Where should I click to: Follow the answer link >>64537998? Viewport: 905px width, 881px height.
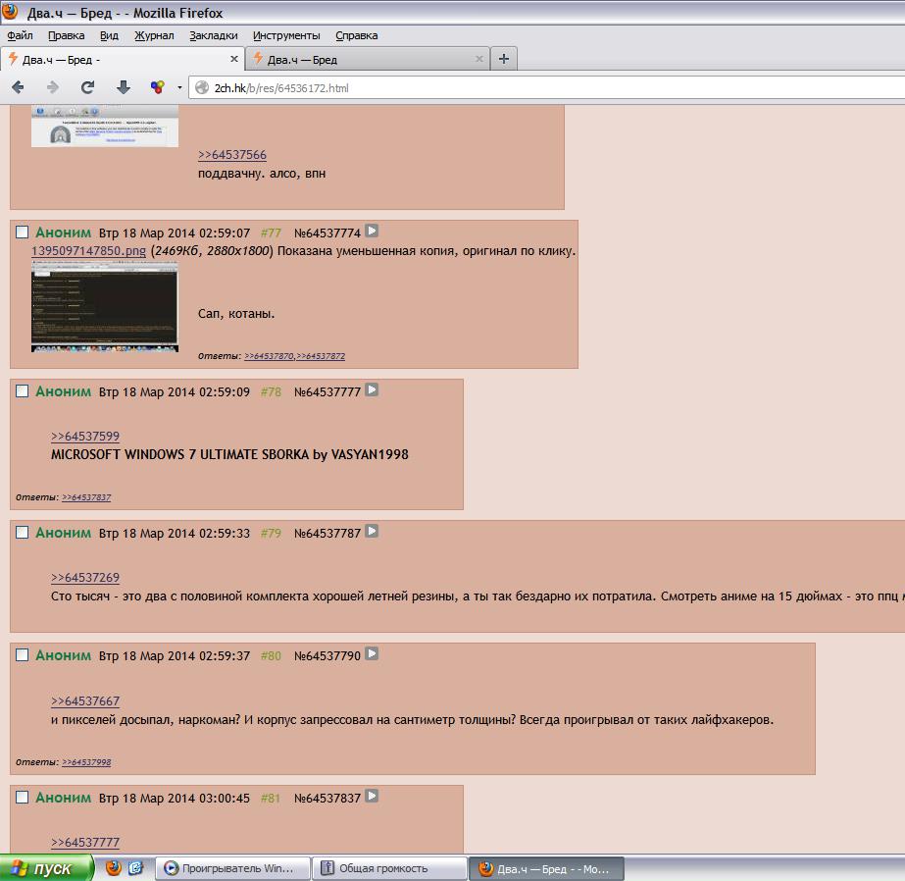click(x=86, y=762)
